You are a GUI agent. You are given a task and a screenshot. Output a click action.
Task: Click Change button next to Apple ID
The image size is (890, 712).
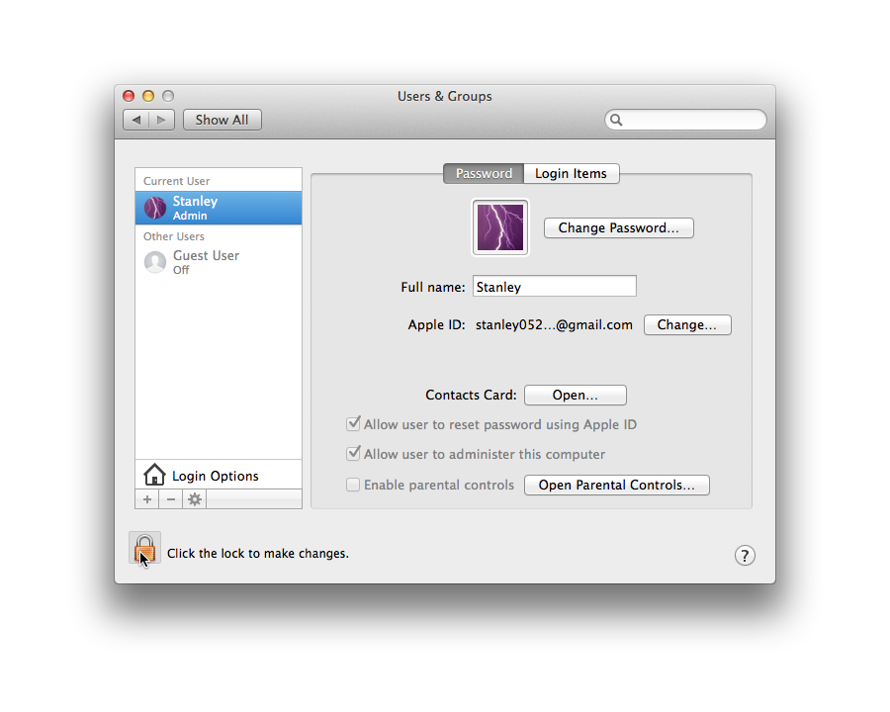[687, 324]
